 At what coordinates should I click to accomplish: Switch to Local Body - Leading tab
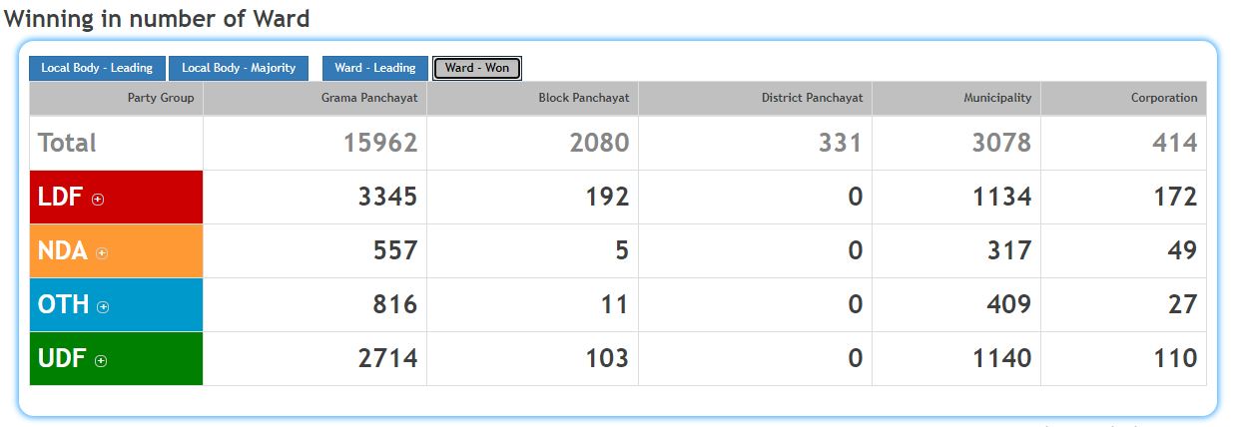tap(97, 68)
